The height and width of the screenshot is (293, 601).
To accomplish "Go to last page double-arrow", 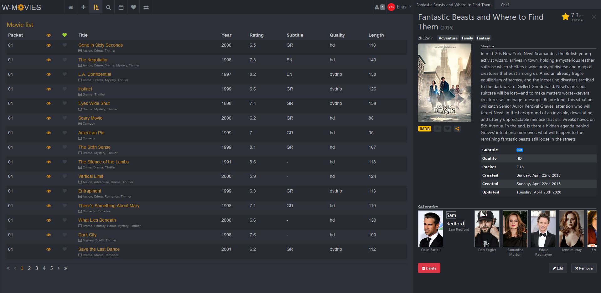I will point(65,268).
